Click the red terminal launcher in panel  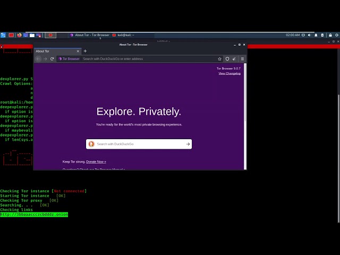point(11,35)
